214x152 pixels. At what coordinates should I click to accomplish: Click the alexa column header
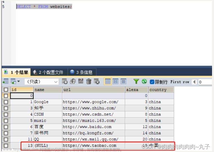pyautogui.click(x=137, y=90)
